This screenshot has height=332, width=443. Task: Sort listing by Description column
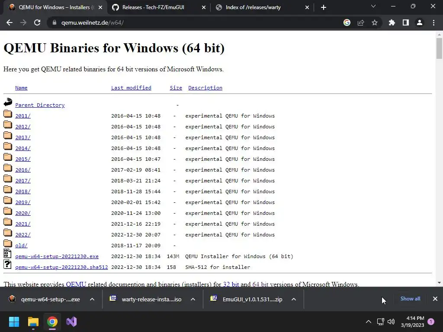point(205,88)
